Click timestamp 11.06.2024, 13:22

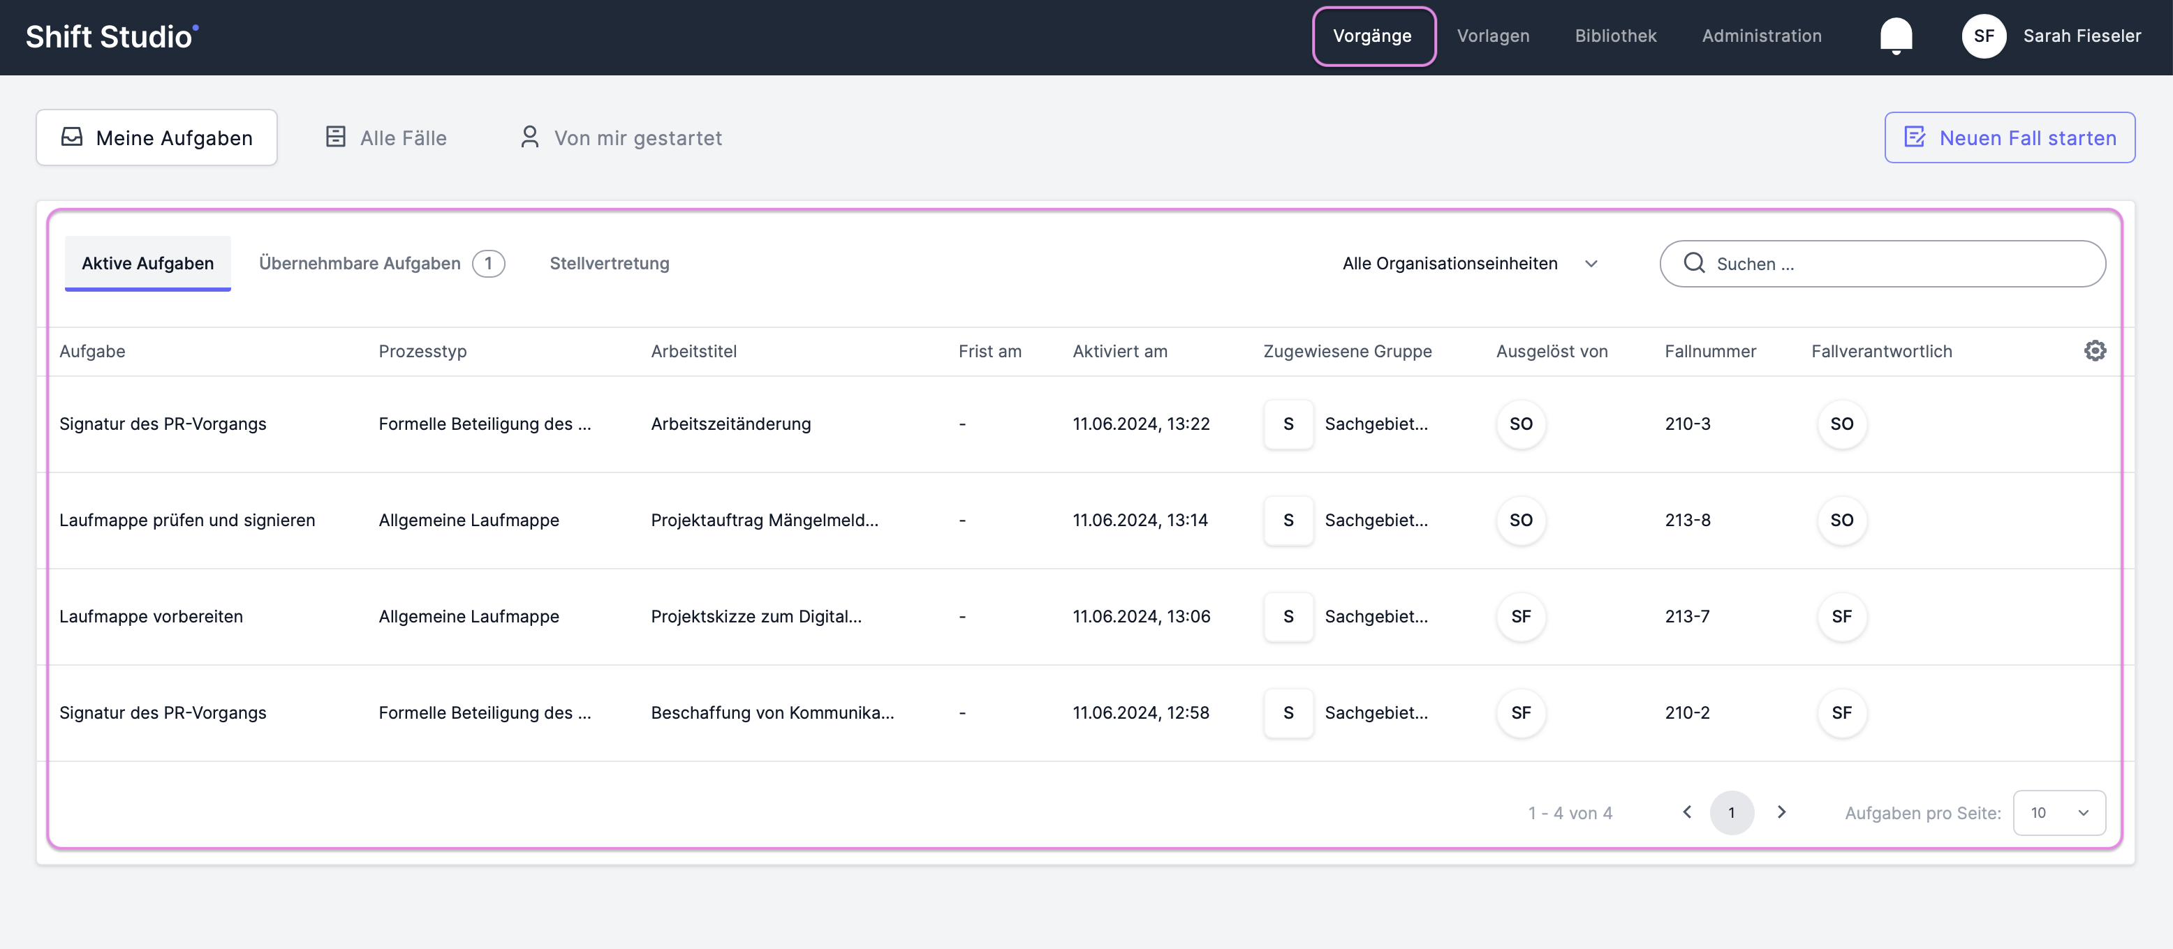coord(1140,424)
